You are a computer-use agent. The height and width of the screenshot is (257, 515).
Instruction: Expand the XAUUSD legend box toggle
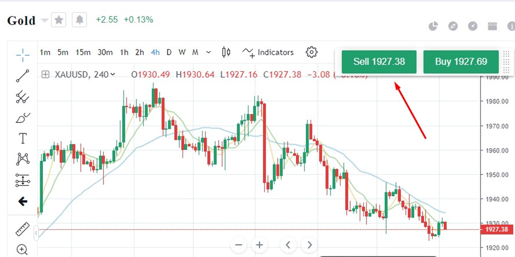pos(45,74)
